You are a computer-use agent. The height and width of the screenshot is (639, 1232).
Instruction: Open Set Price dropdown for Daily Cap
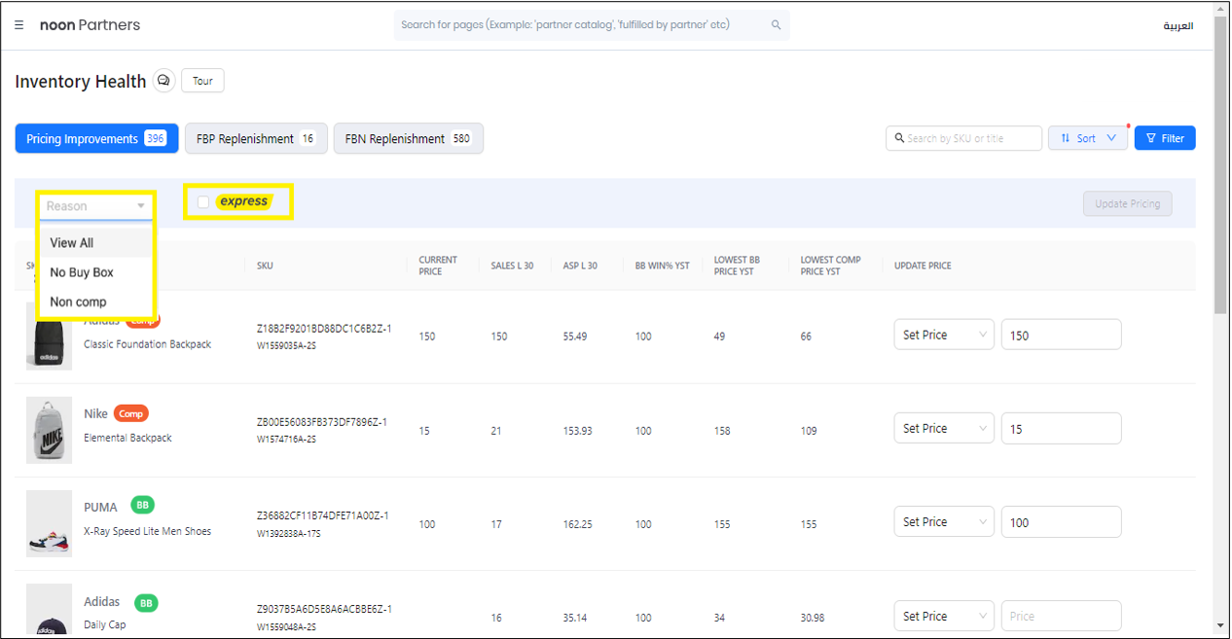(944, 616)
